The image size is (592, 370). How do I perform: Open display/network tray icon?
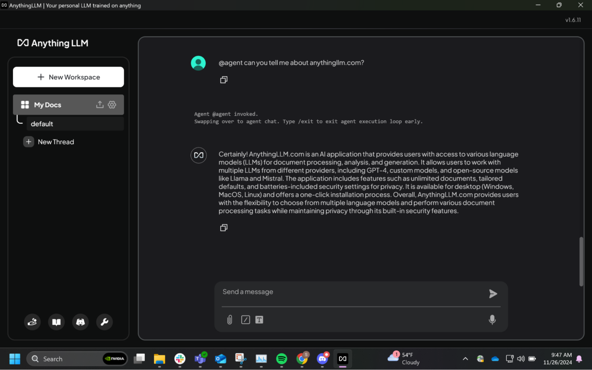click(x=510, y=359)
